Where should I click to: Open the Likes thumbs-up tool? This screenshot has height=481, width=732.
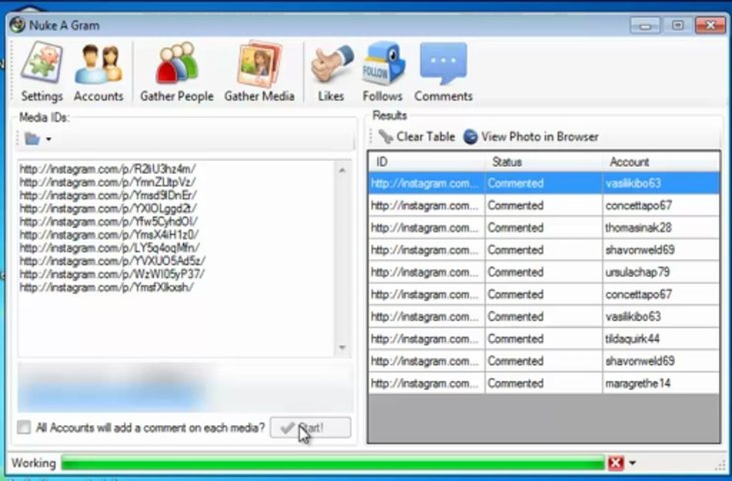click(x=331, y=72)
